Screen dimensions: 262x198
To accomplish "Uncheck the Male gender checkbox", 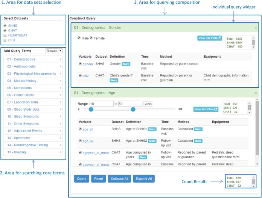I will coord(79,38).
